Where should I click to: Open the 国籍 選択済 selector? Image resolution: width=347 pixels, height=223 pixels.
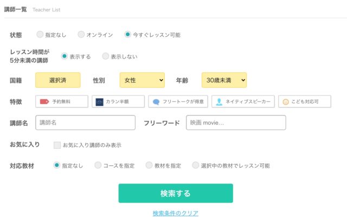pos(58,80)
